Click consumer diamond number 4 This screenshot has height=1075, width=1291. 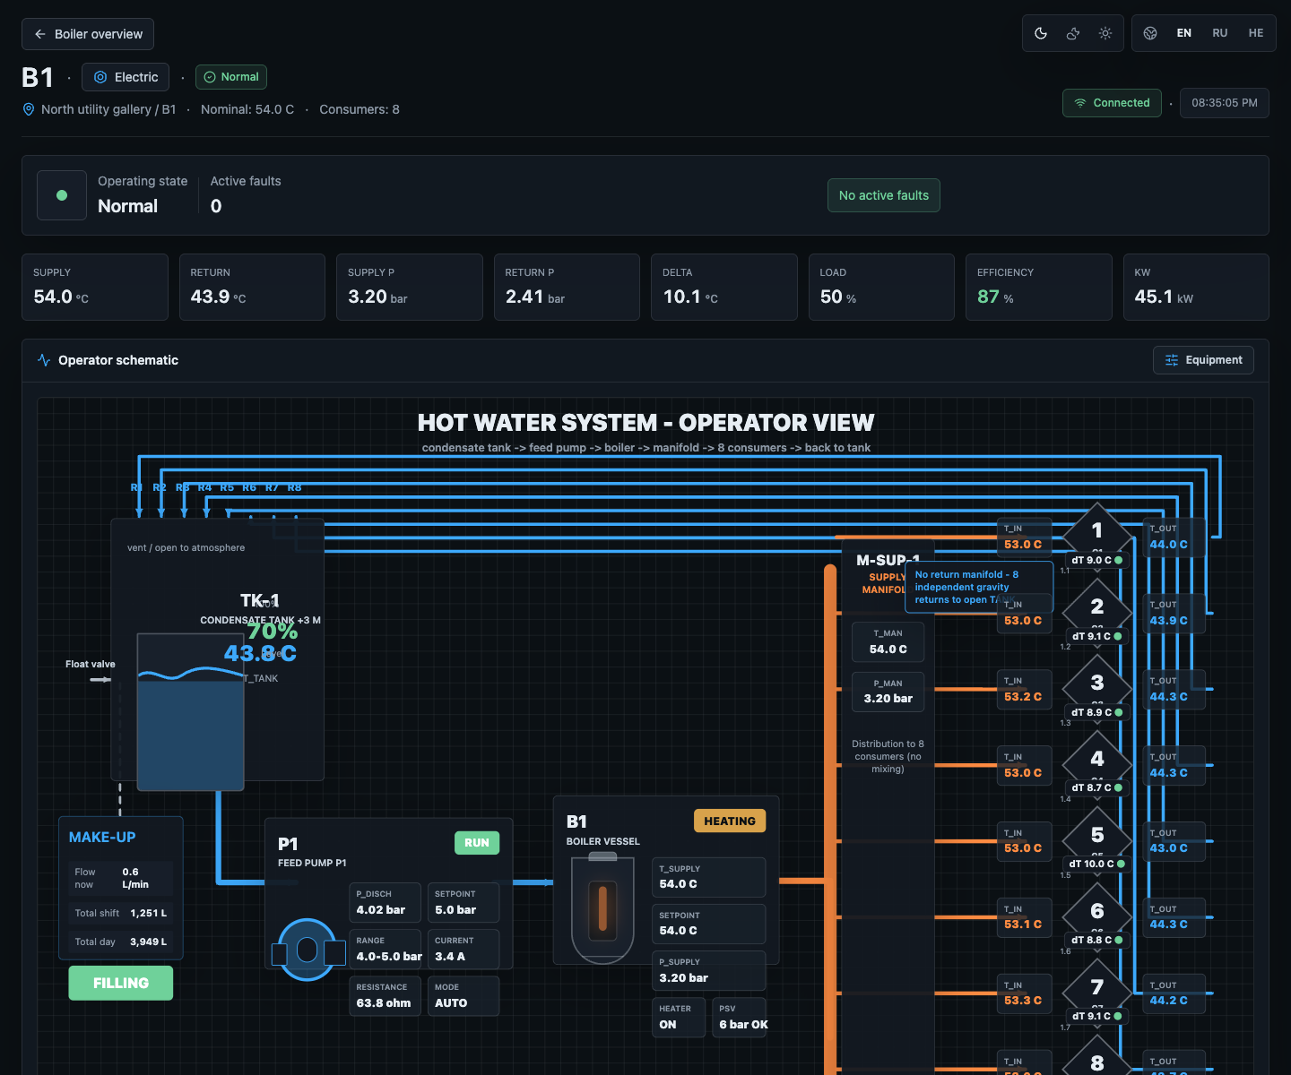(x=1096, y=760)
